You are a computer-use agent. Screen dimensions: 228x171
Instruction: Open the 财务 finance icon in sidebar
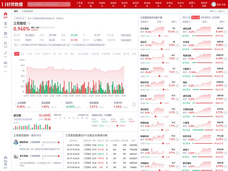(5, 63)
